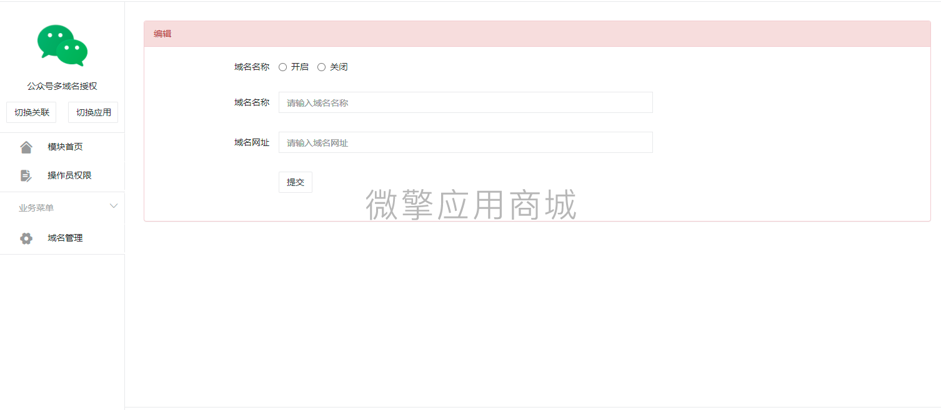The height and width of the screenshot is (410, 941).
Task: Collapse the 业务菜单 section chevron
Action: click(x=114, y=206)
